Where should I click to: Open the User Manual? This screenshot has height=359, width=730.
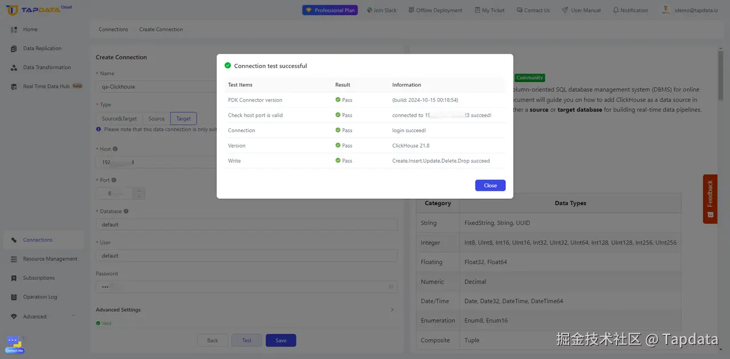click(x=581, y=10)
